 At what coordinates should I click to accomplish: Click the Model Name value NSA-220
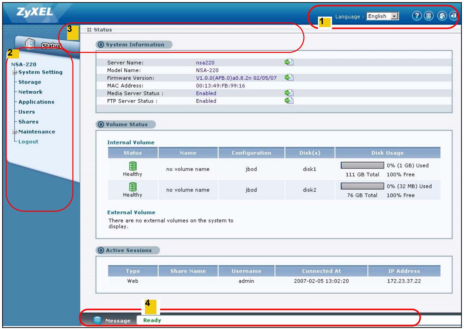point(207,70)
